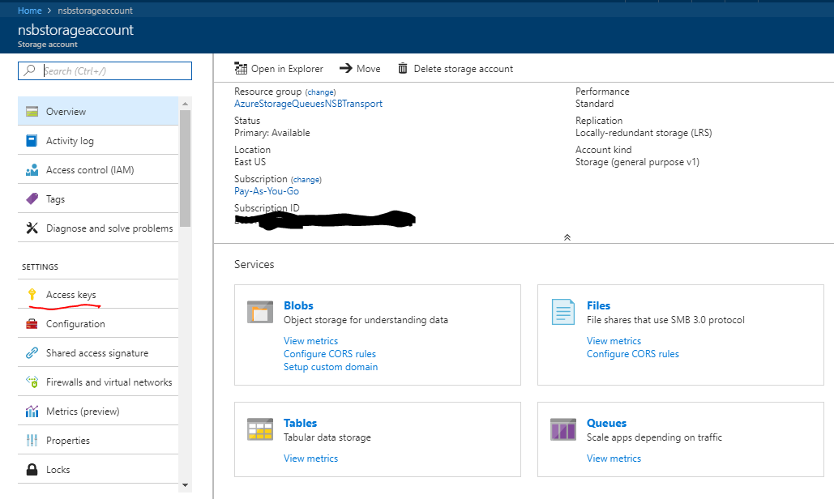
Task: Click the Firewalls and virtual networks icon
Action: (x=32, y=382)
